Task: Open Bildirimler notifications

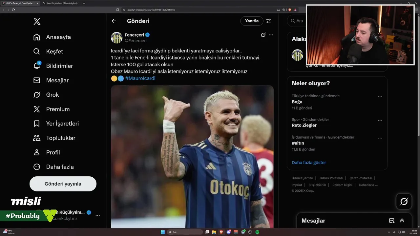Action: tap(53, 66)
